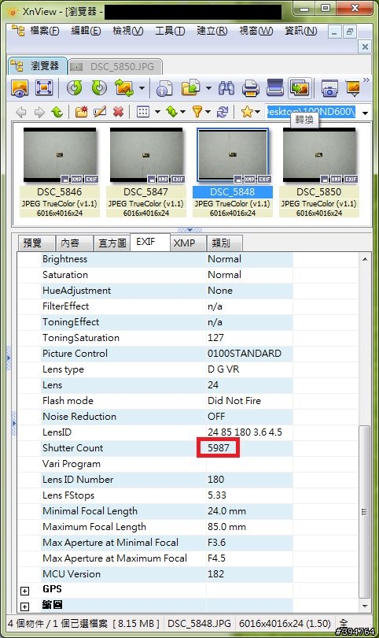Delete file with red X icon
This screenshot has width=379, height=638.
pyautogui.click(x=118, y=112)
